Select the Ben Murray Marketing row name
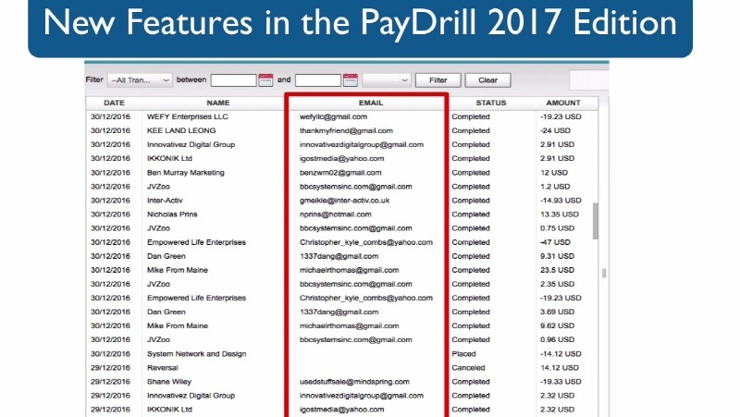 click(x=186, y=173)
